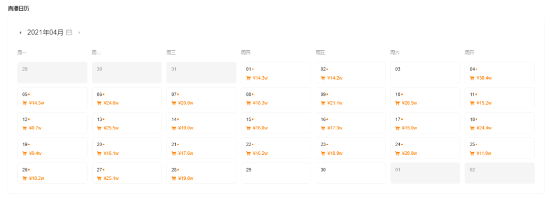Go to next month using right arrow
This screenshot has height=198, width=550.
79,32
